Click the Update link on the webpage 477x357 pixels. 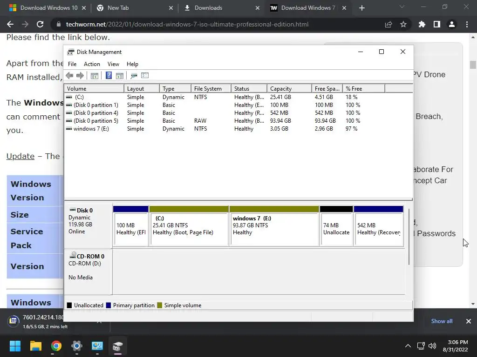click(20, 156)
